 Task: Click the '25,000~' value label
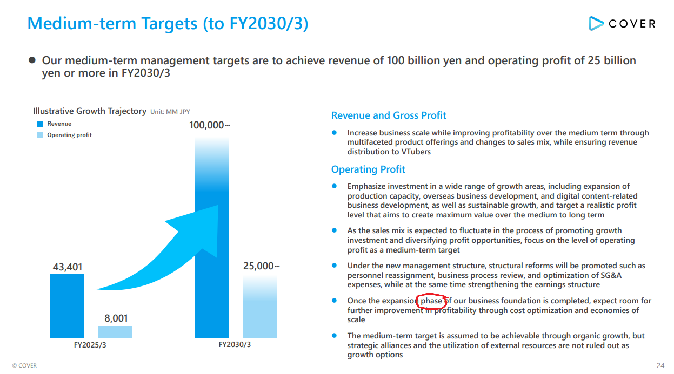262,266
